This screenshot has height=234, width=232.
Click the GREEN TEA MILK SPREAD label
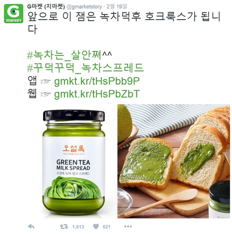73,165
